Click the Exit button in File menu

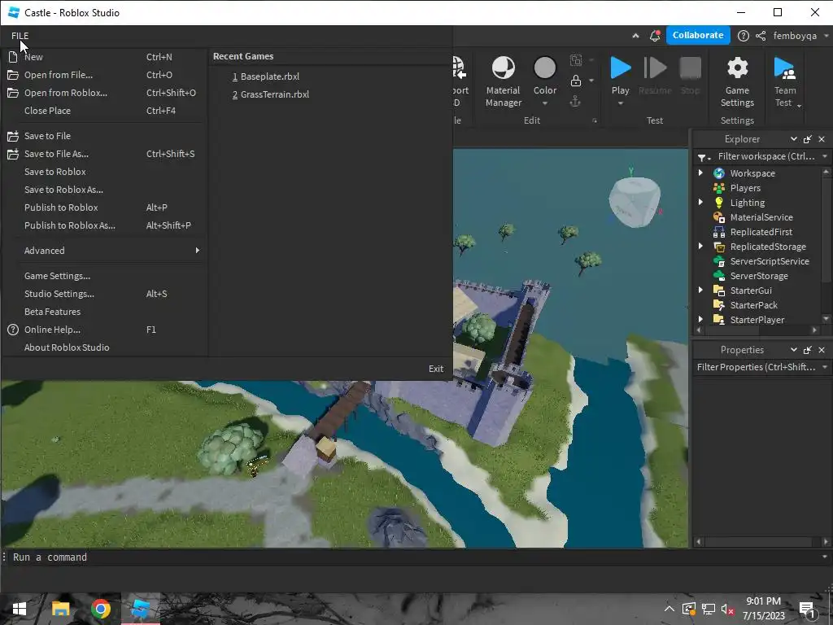click(436, 369)
